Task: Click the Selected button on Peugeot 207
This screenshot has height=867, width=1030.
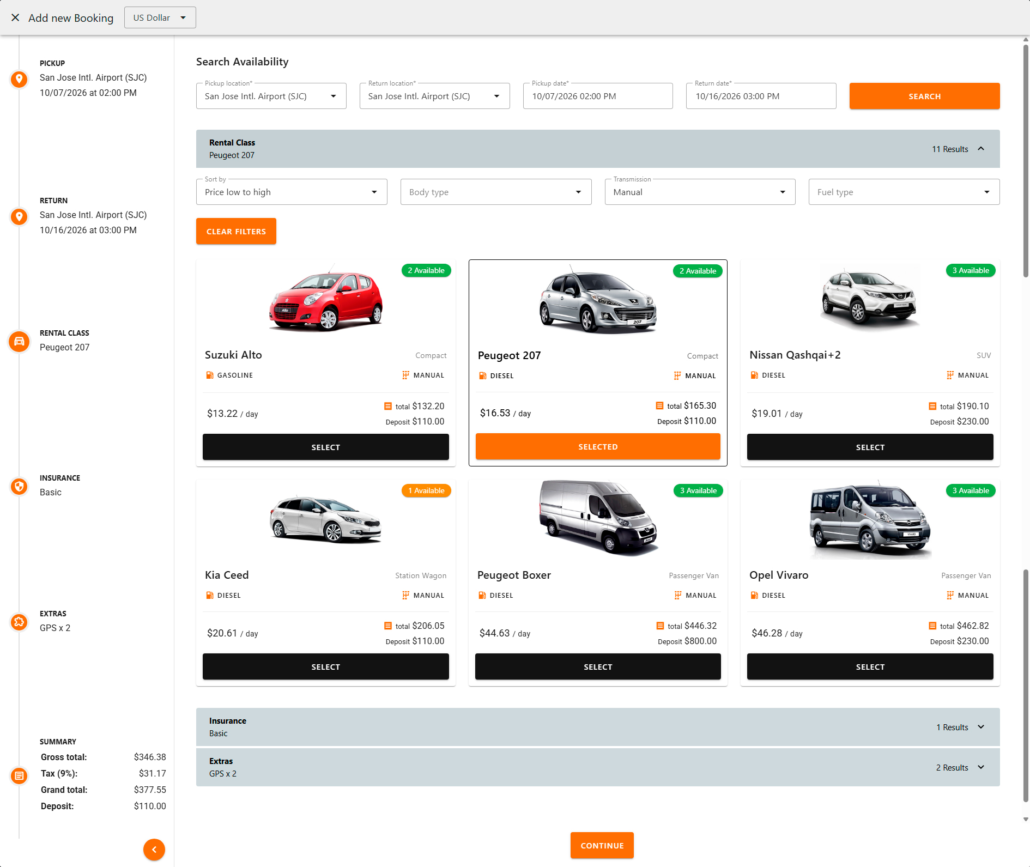Action: coord(598,446)
